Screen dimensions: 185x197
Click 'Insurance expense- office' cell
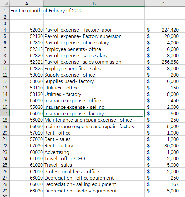94,100
